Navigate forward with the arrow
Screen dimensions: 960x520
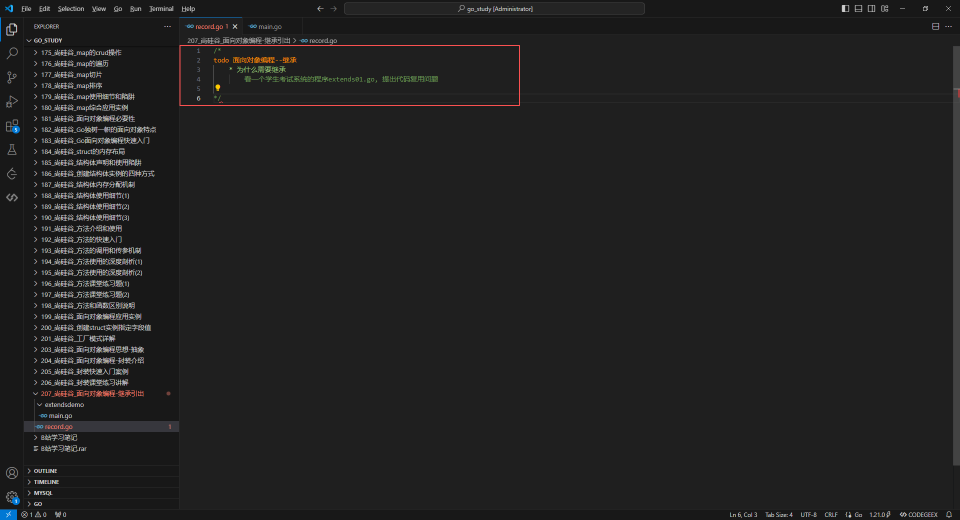333,8
